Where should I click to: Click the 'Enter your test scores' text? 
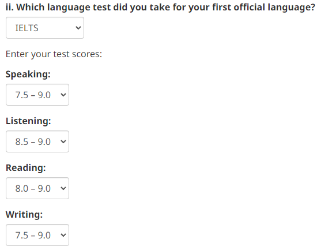click(x=54, y=54)
